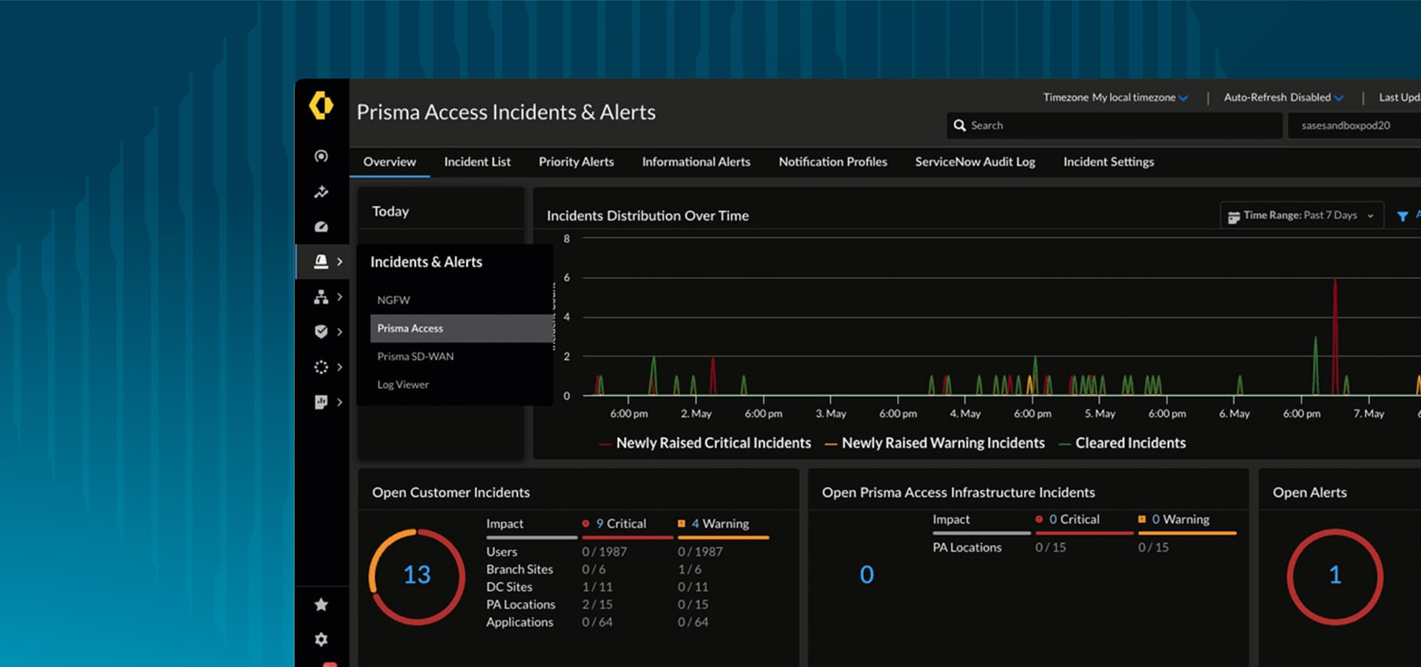Click the shield checkmark sidebar icon
This screenshot has width=1421, height=667.
(321, 332)
